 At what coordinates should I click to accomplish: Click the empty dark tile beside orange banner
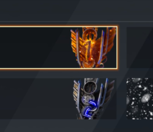pyautogui.click(x=140, y=48)
